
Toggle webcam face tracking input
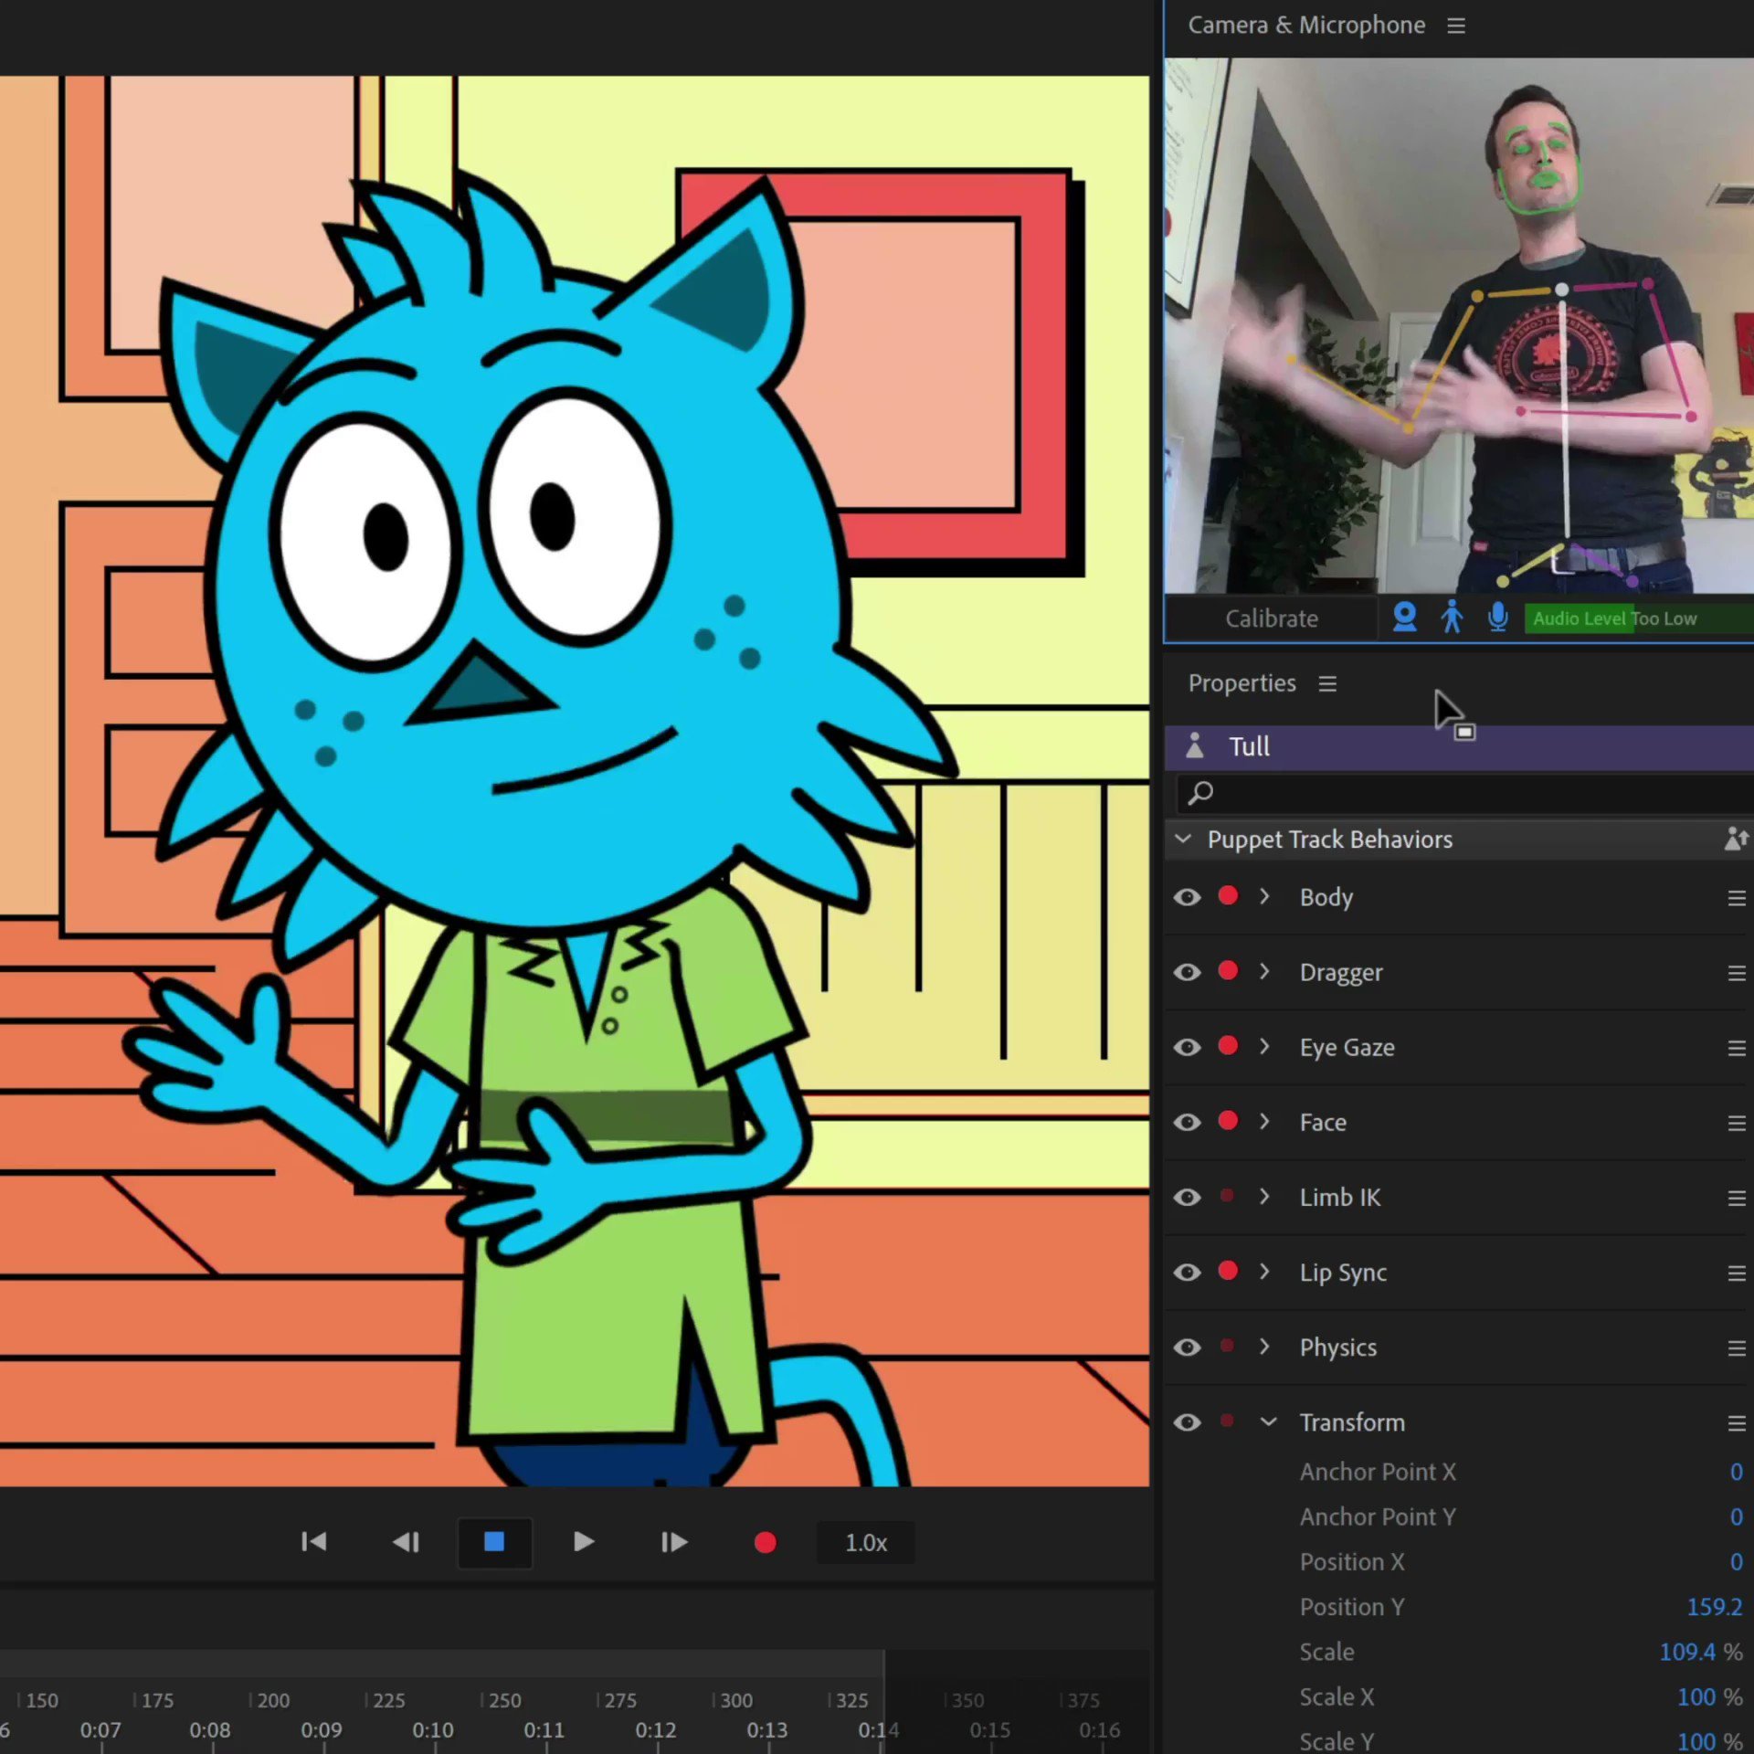click(x=1404, y=618)
